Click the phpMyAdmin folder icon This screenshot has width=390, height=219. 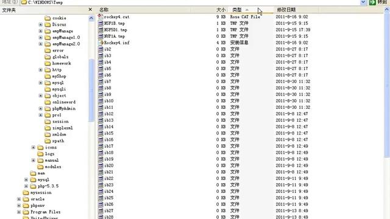[x=48, y=108]
